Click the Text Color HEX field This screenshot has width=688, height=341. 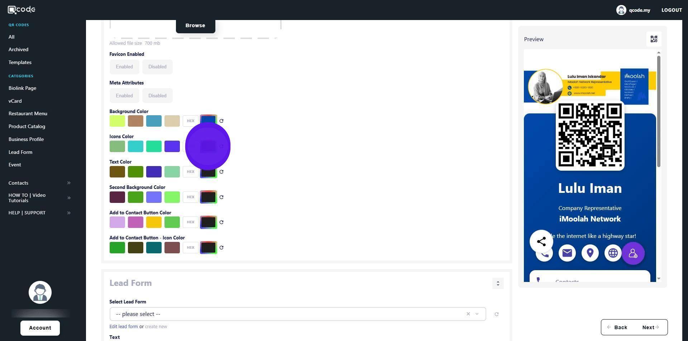(x=191, y=172)
